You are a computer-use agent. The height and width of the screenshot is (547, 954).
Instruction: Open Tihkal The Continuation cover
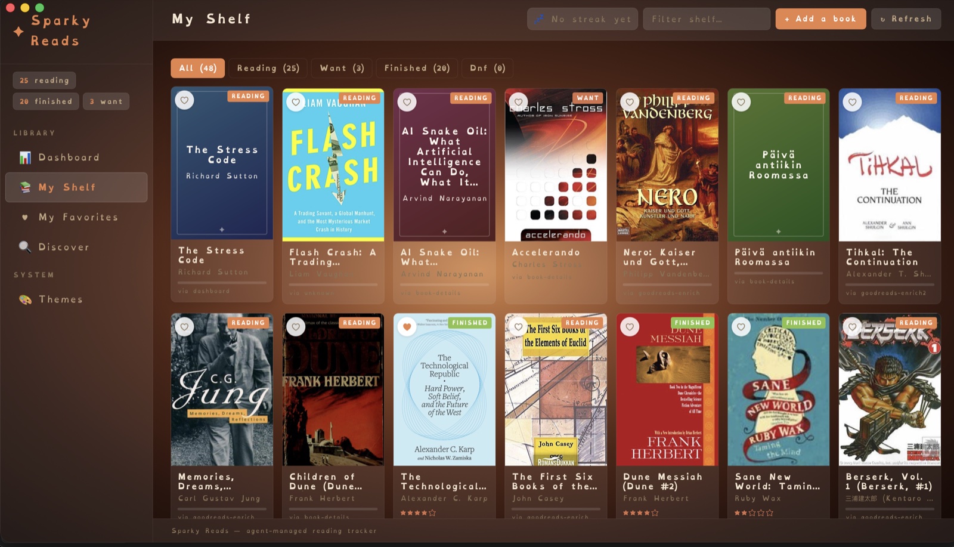[890, 165]
